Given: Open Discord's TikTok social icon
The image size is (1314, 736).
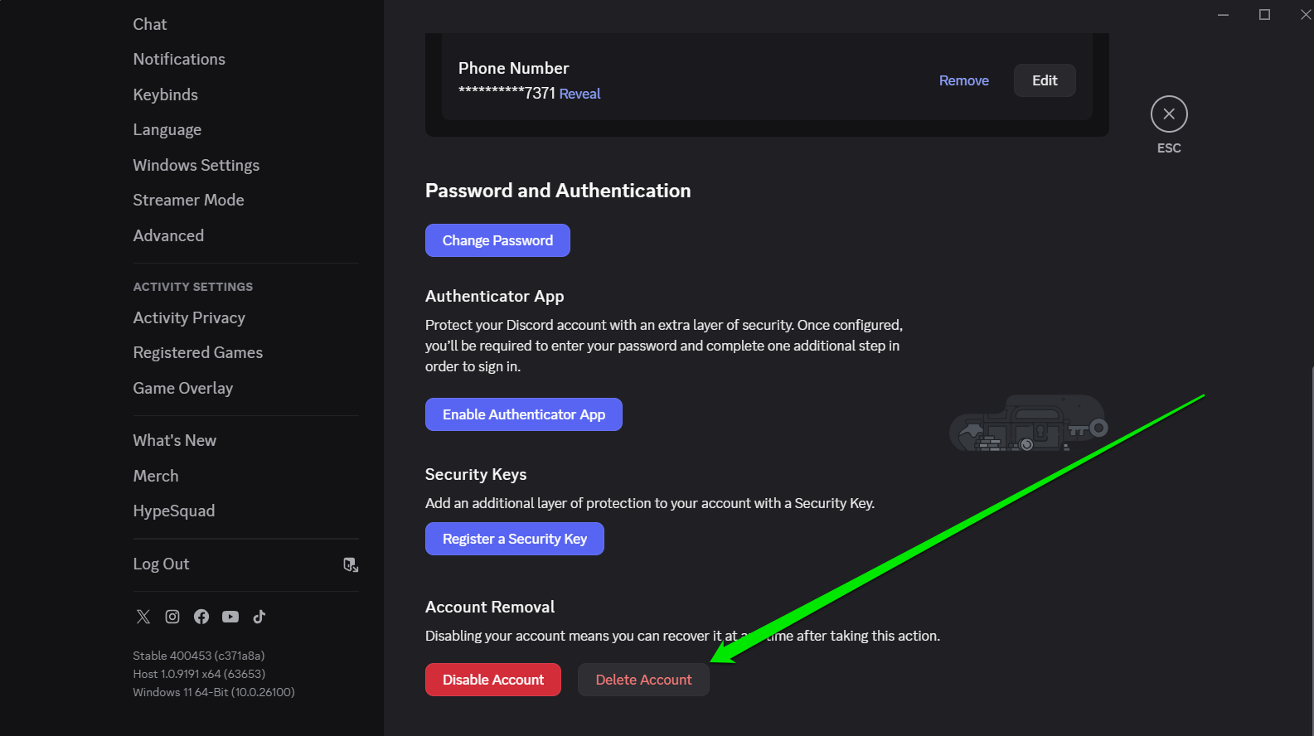Looking at the screenshot, I should 259,617.
